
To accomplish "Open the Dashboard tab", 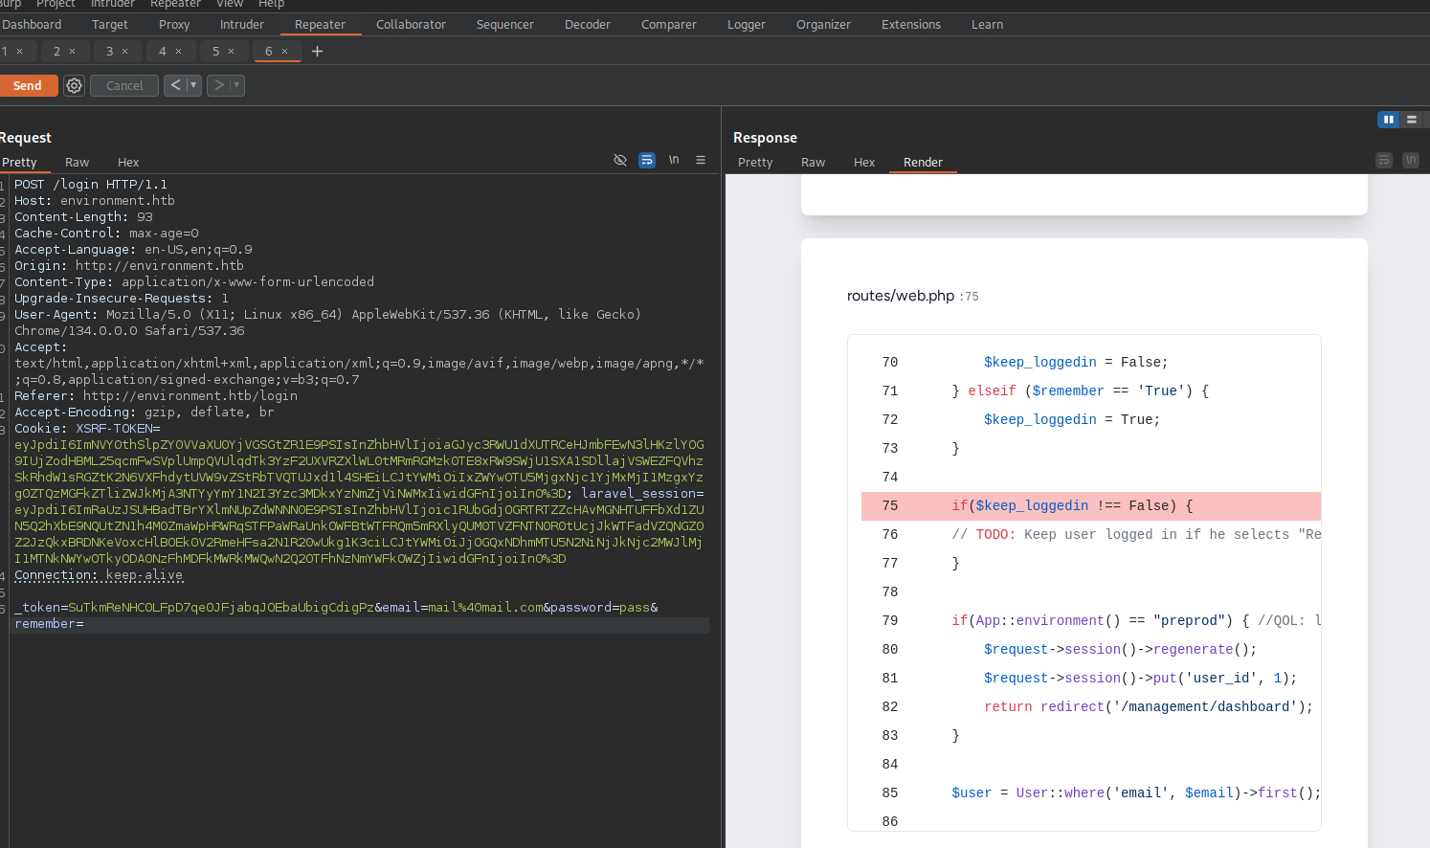I will click(32, 25).
